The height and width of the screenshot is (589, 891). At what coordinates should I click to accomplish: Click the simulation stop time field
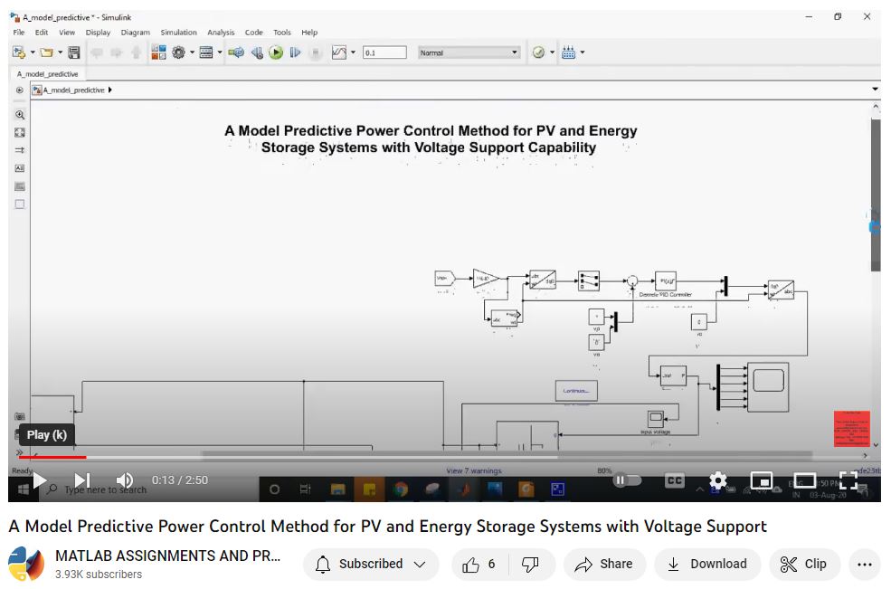[384, 52]
